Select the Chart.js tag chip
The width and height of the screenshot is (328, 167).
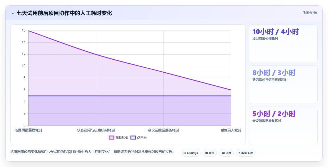[x=191, y=153]
